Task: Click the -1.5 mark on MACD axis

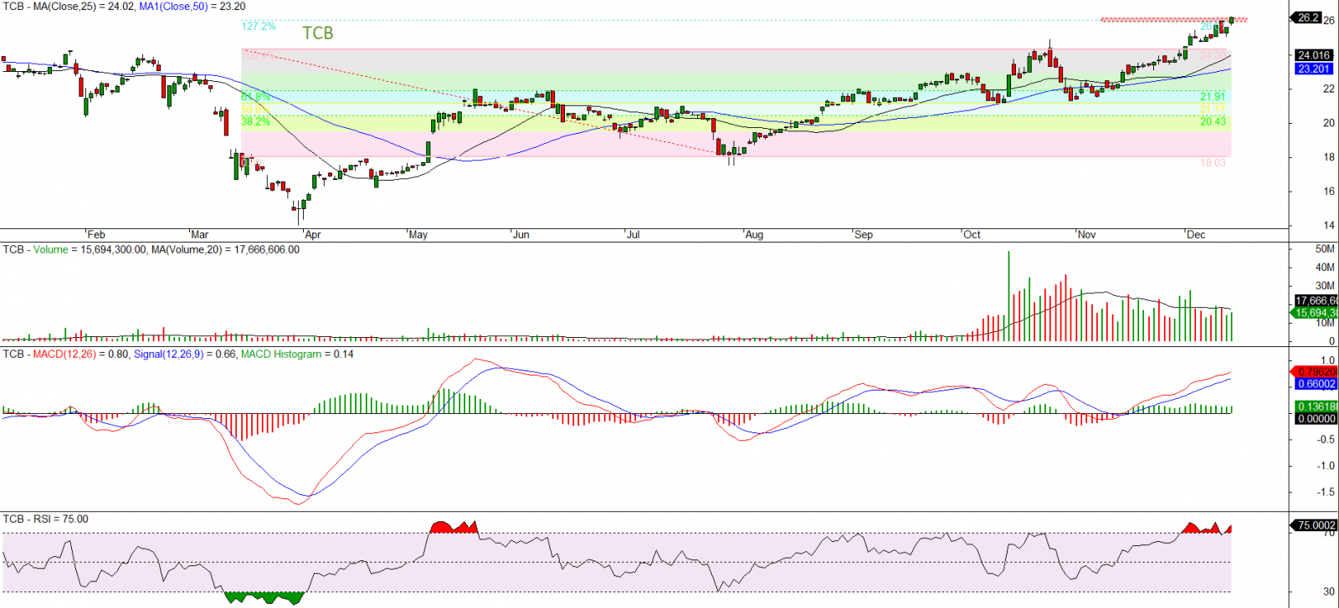Action: coord(1326,493)
